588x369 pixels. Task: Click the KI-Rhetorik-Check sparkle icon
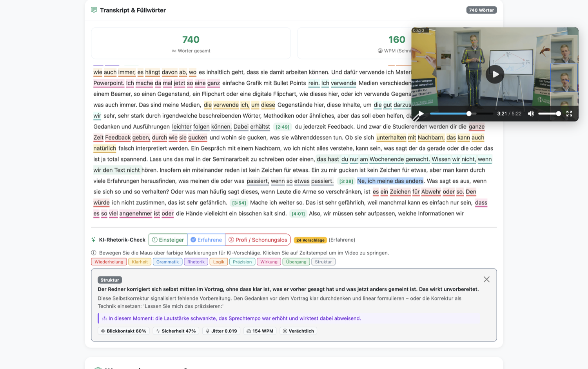[93, 240]
